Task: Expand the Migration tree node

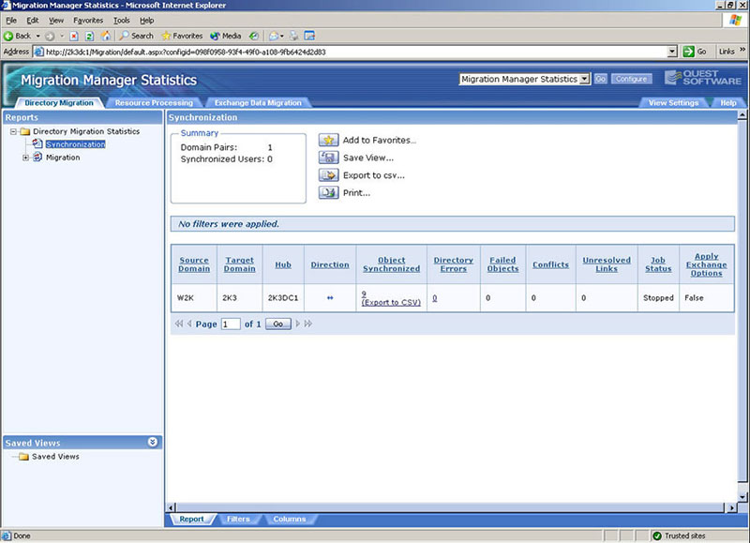Action: pyautogui.click(x=26, y=158)
